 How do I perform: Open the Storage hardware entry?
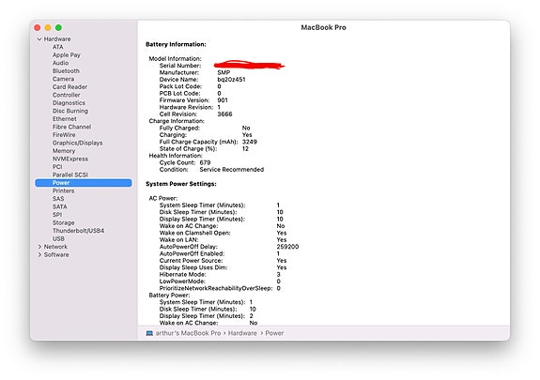63,222
